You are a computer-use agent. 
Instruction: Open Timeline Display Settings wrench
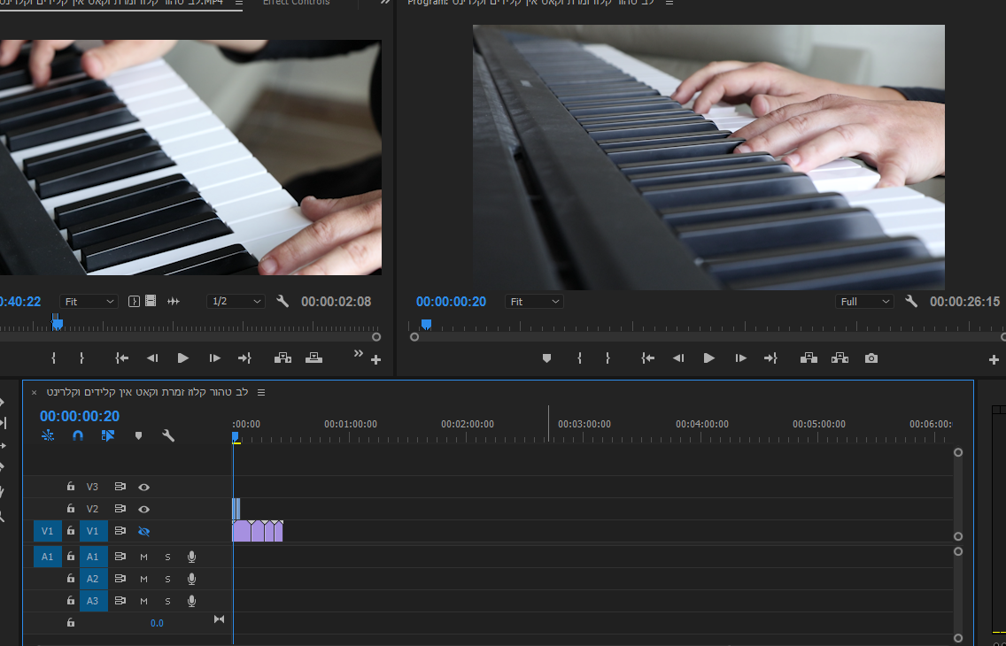tap(168, 435)
